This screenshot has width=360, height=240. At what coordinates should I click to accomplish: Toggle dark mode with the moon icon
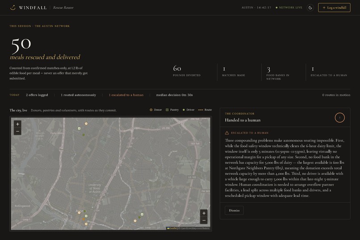pyautogui.click(x=310, y=8)
